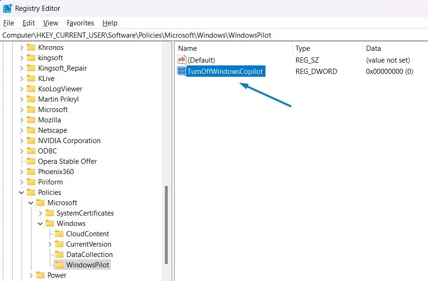The image size is (428, 281).
Task: Expand the SystemCertificates key
Action: coord(40,213)
